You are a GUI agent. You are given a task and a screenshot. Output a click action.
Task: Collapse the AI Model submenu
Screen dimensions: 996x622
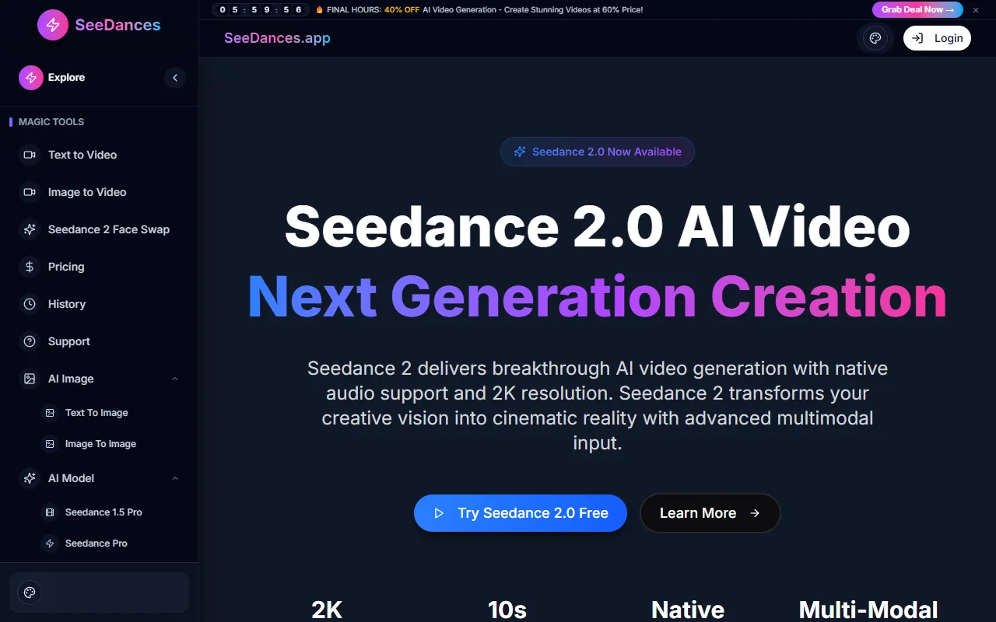(175, 478)
